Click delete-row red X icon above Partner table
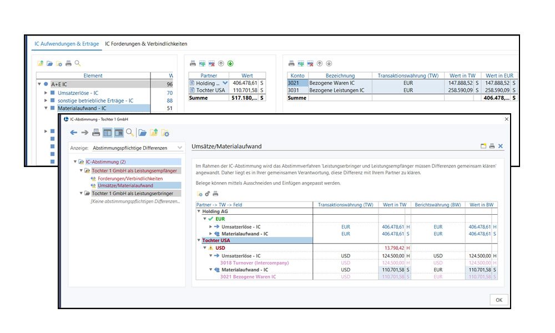Screen dimensions: 555x333 (211, 64)
